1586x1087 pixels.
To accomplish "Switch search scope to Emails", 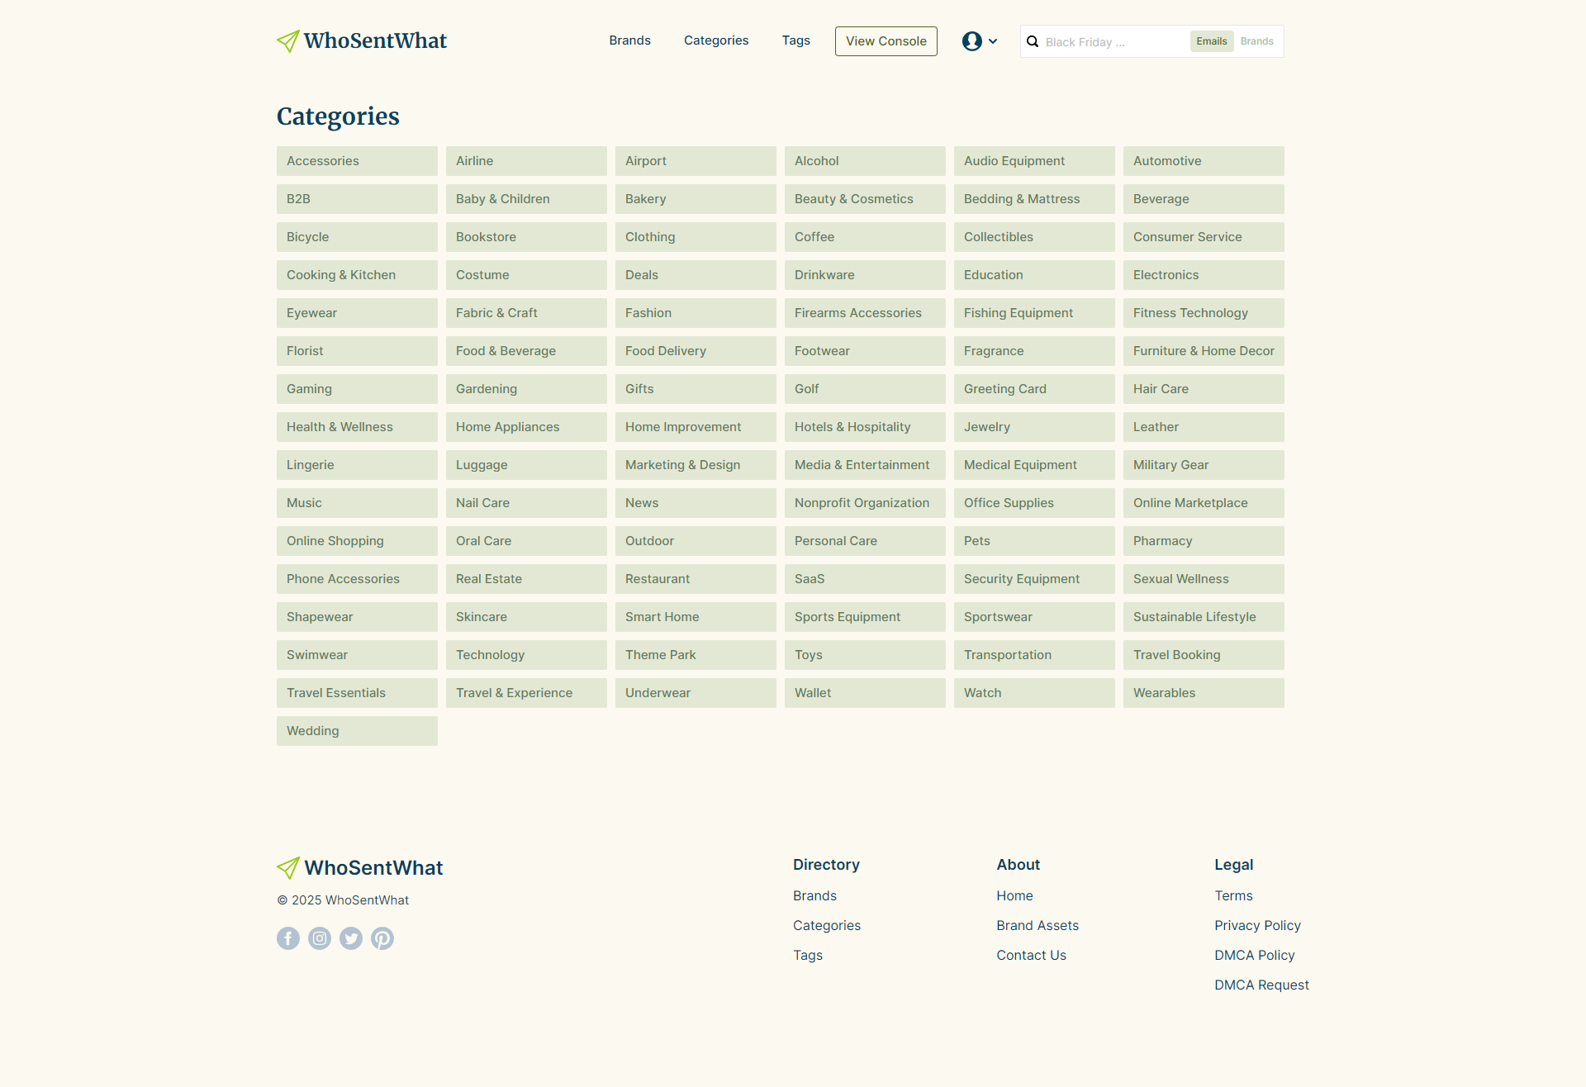I will [1211, 41].
